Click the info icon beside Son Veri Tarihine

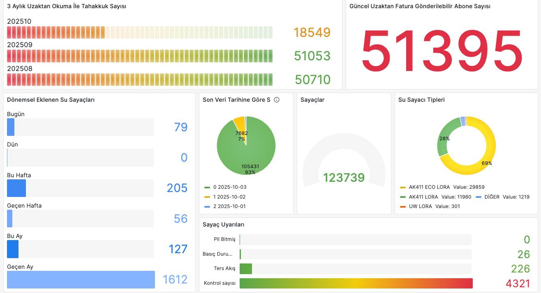tap(277, 100)
